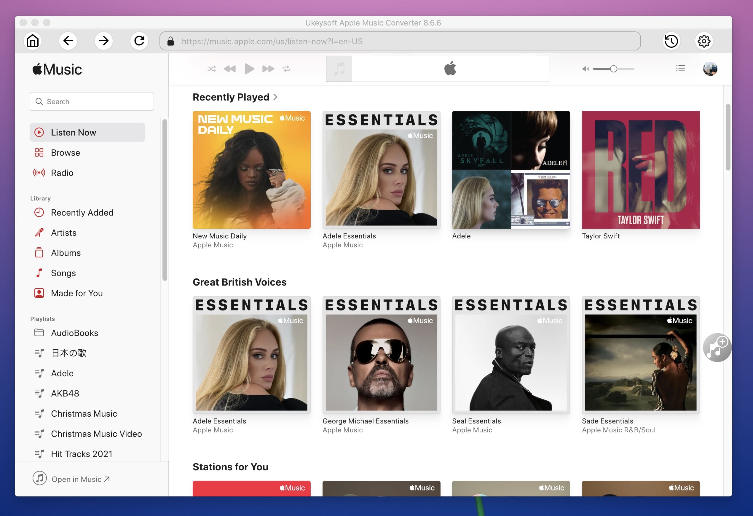Click the add-to-library plus icon
753x516 pixels.
pos(715,347)
